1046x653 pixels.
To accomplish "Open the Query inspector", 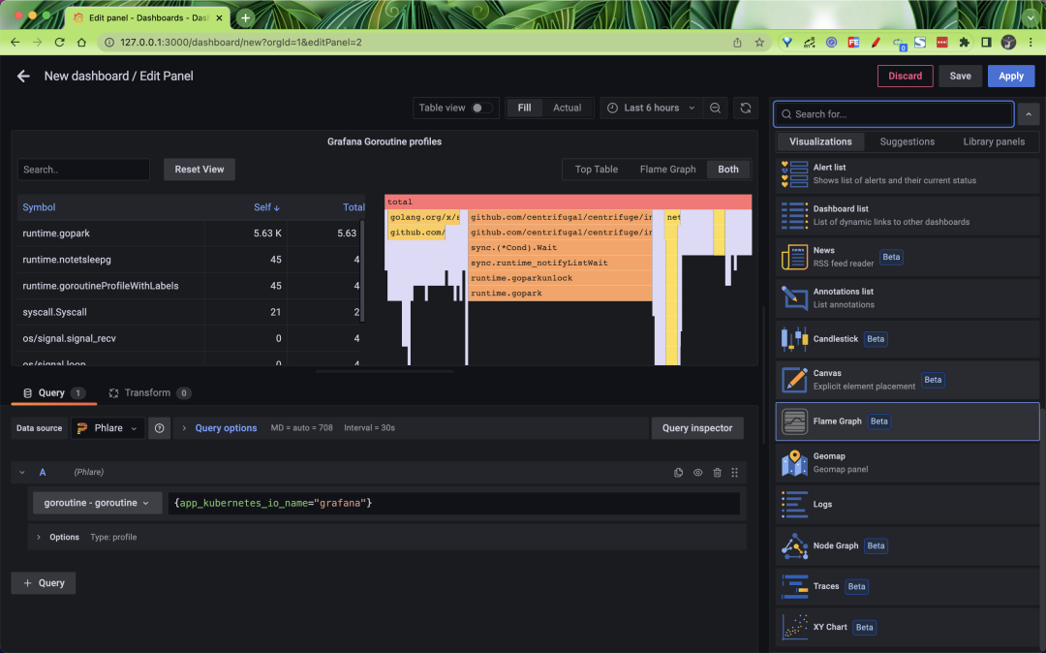I will [697, 428].
